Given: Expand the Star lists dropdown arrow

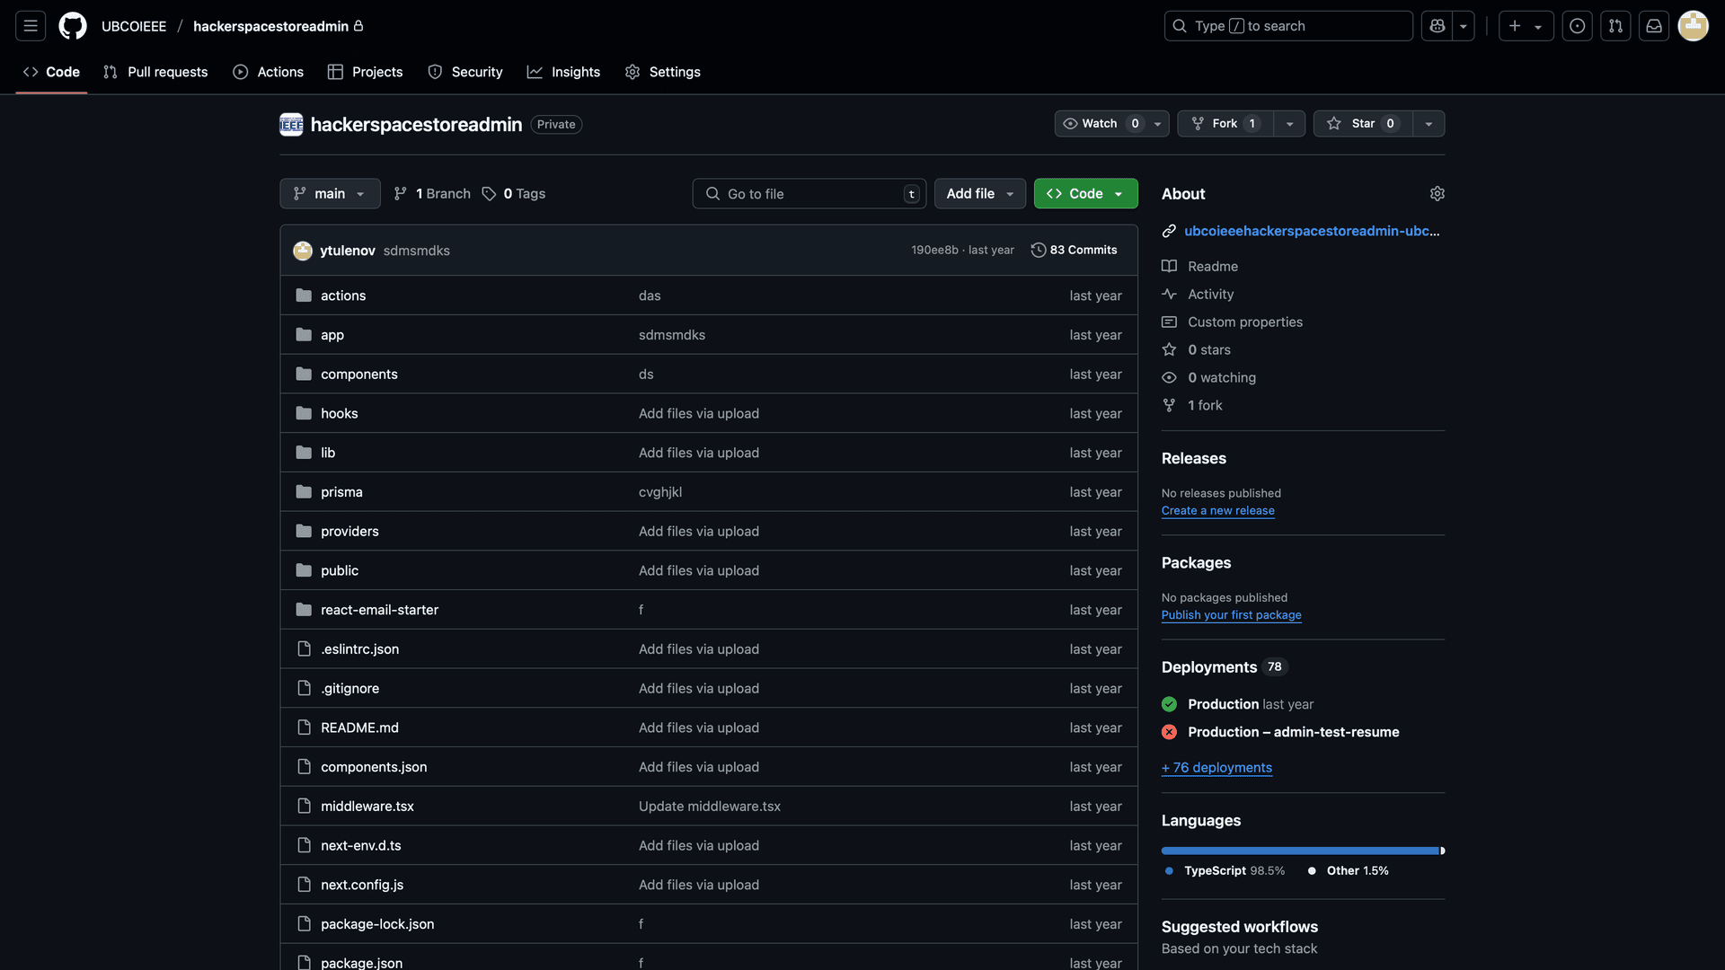Looking at the screenshot, I should click(x=1429, y=124).
